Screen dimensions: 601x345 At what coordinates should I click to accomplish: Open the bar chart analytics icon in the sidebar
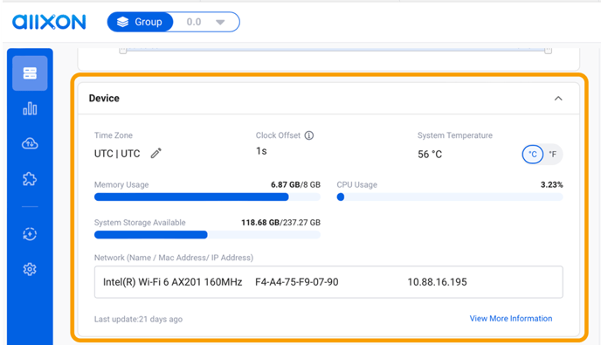tap(30, 108)
